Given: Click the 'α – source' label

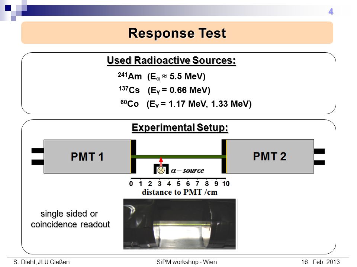Looking at the screenshot, I should click(x=187, y=171).
